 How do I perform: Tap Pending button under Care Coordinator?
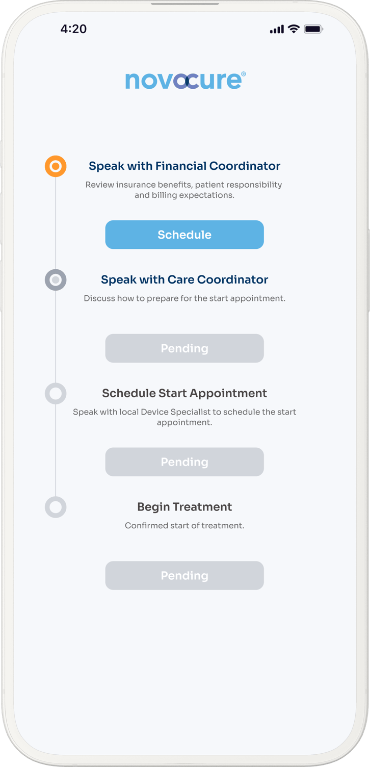(184, 348)
